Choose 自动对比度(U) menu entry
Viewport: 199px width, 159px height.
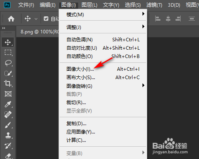(103, 48)
